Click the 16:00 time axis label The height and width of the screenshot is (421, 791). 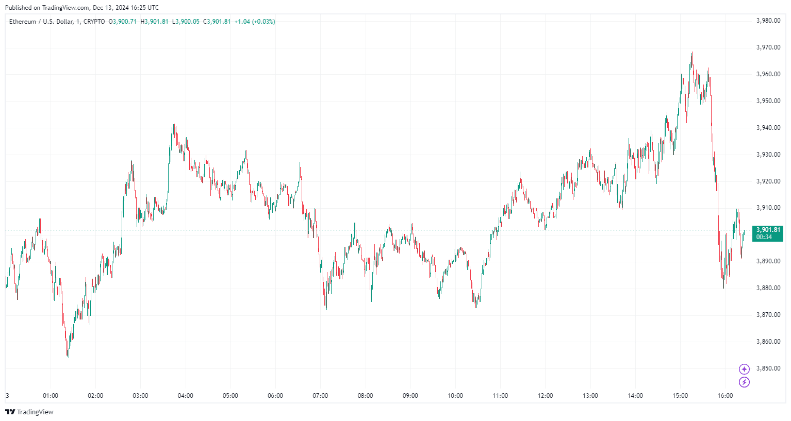click(x=725, y=396)
